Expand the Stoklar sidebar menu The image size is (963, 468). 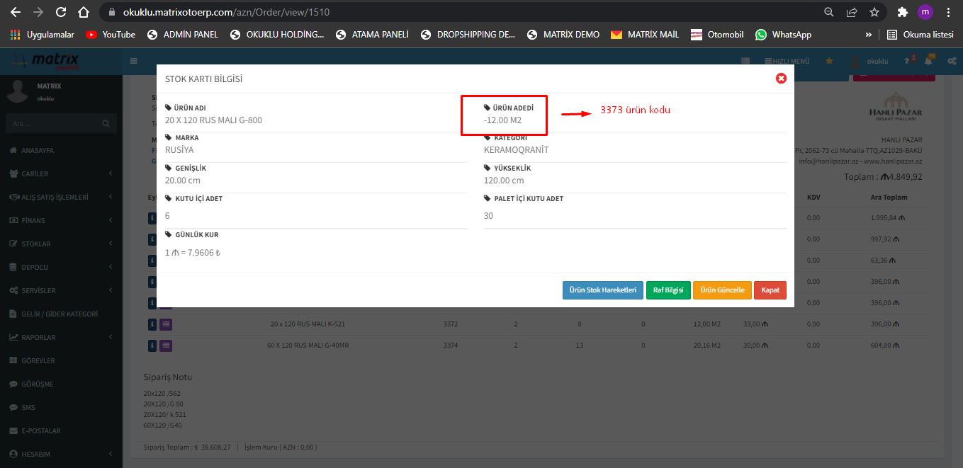point(60,244)
